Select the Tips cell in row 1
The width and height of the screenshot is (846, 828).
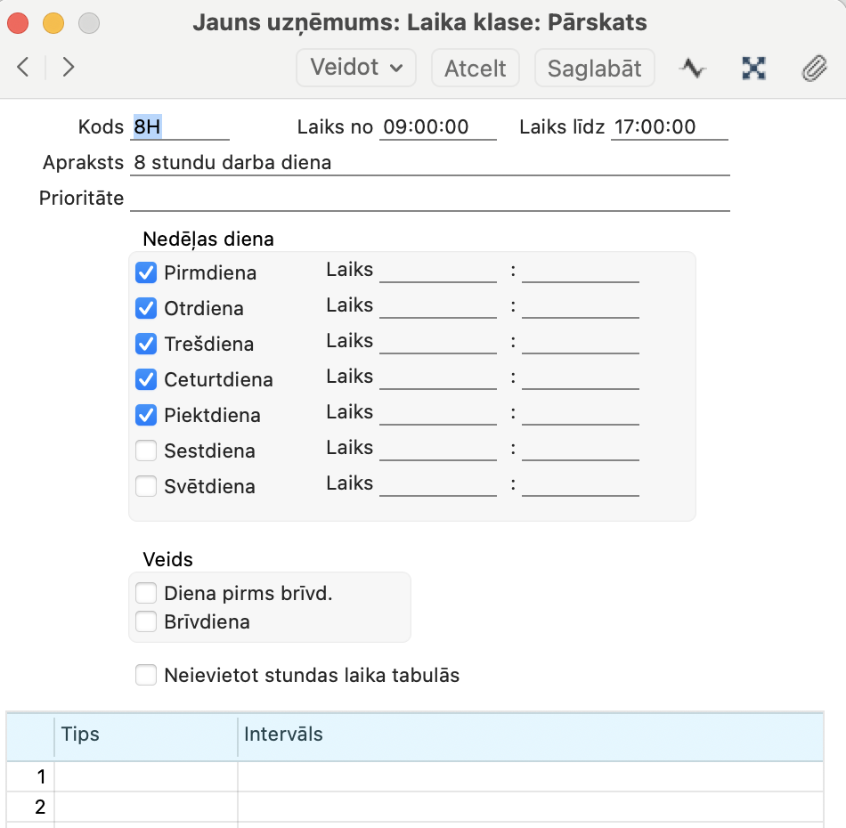click(146, 776)
